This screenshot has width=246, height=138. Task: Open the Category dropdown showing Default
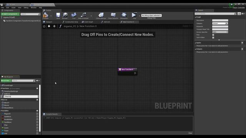pos(220,23)
